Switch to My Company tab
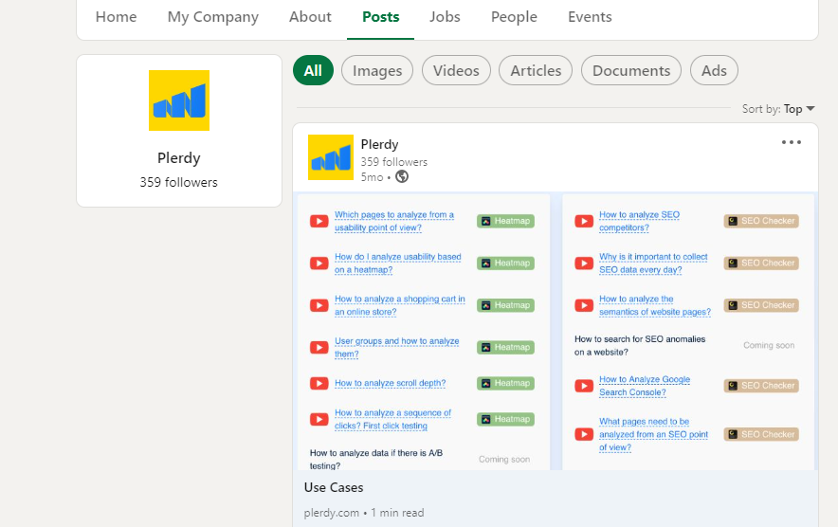This screenshot has height=527, width=838. coord(212,17)
